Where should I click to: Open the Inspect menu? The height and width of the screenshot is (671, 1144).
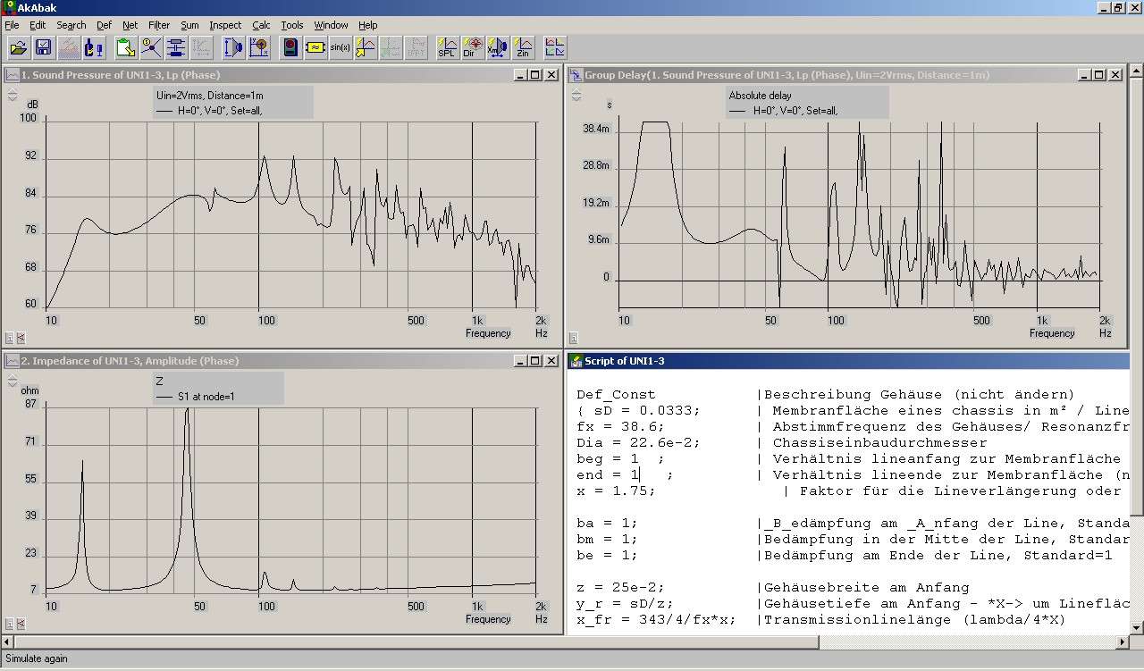225,25
